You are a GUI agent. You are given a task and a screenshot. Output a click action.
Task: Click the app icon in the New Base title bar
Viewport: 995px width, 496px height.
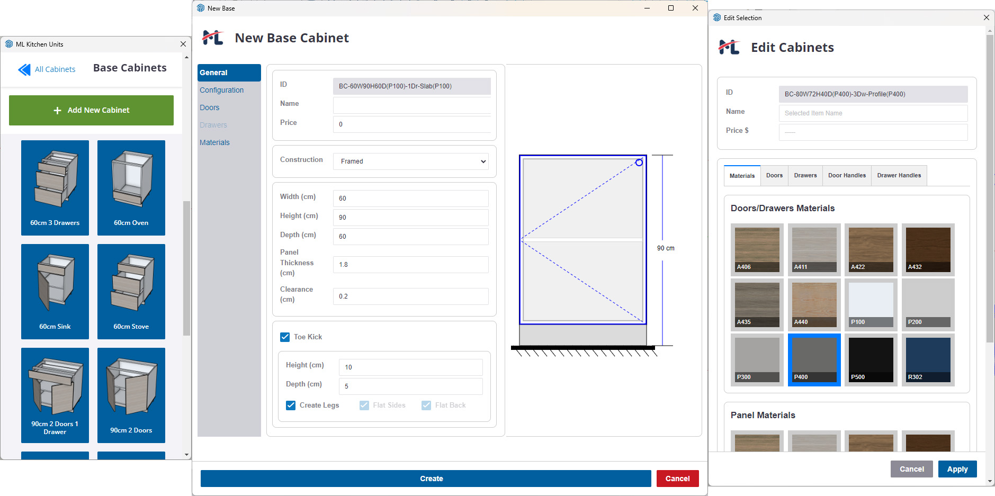pyautogui.click(x=200, y=8)
